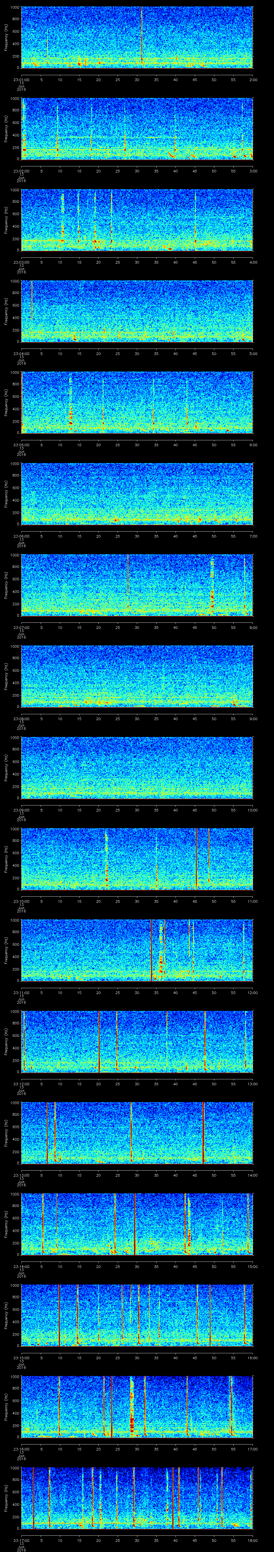Click the 2:00 end time label
The width and height of the screenshot is (274, 1552).
coord(253,79)
